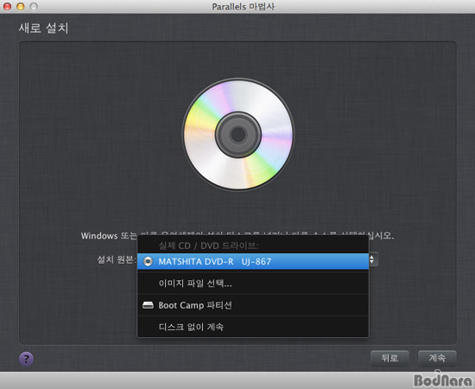
Task: Click the Boot Camp drive icon
Action: [148, 305]
